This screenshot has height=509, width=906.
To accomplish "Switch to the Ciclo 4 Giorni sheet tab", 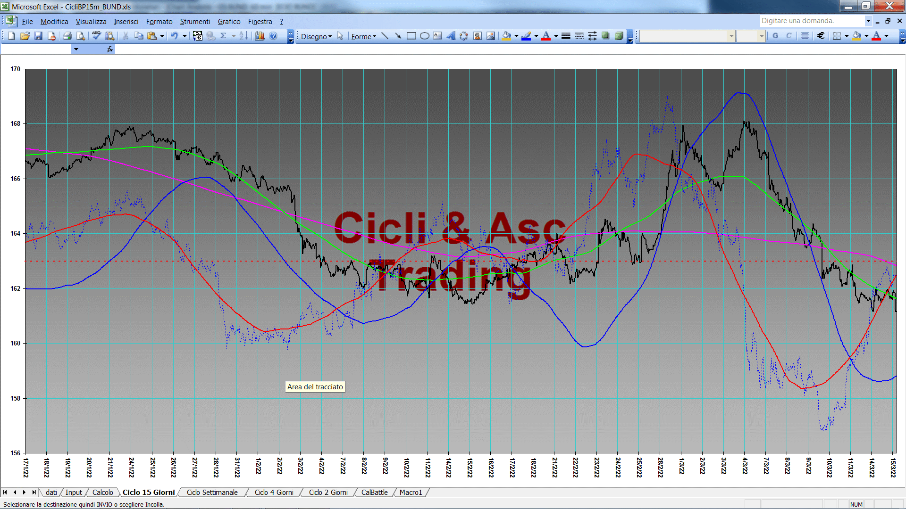I will 274,493.
